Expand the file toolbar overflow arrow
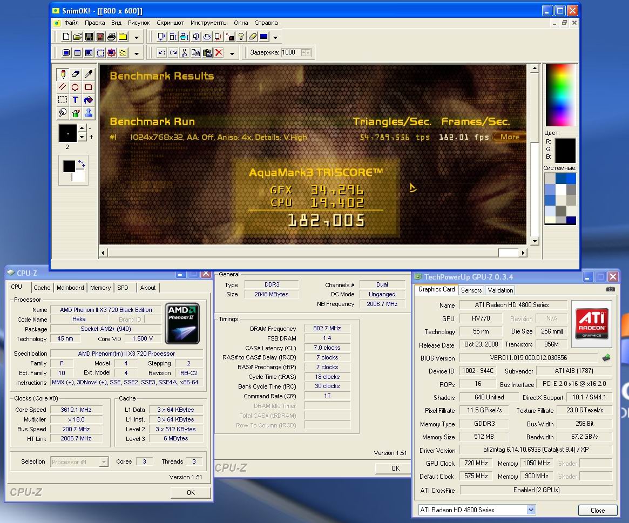Screen dimensions: 629x523 tap(137, 37)
